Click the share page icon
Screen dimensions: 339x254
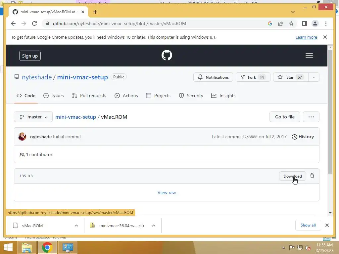[x=281, y=23]
